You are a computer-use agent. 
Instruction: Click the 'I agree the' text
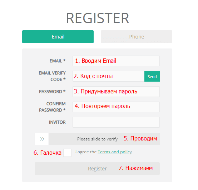(x=86, y=152)
